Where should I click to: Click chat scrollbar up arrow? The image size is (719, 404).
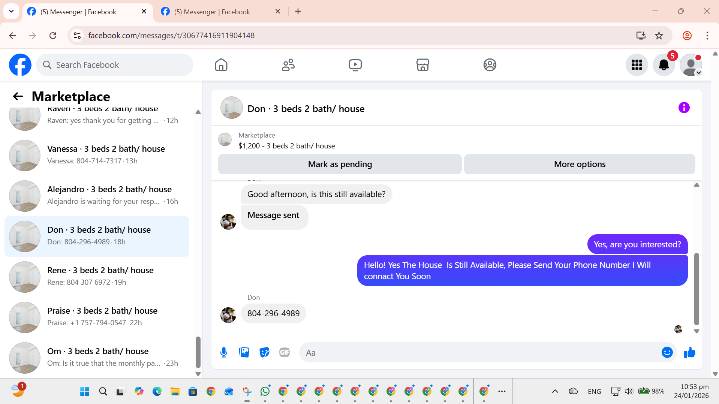[697, 185]
